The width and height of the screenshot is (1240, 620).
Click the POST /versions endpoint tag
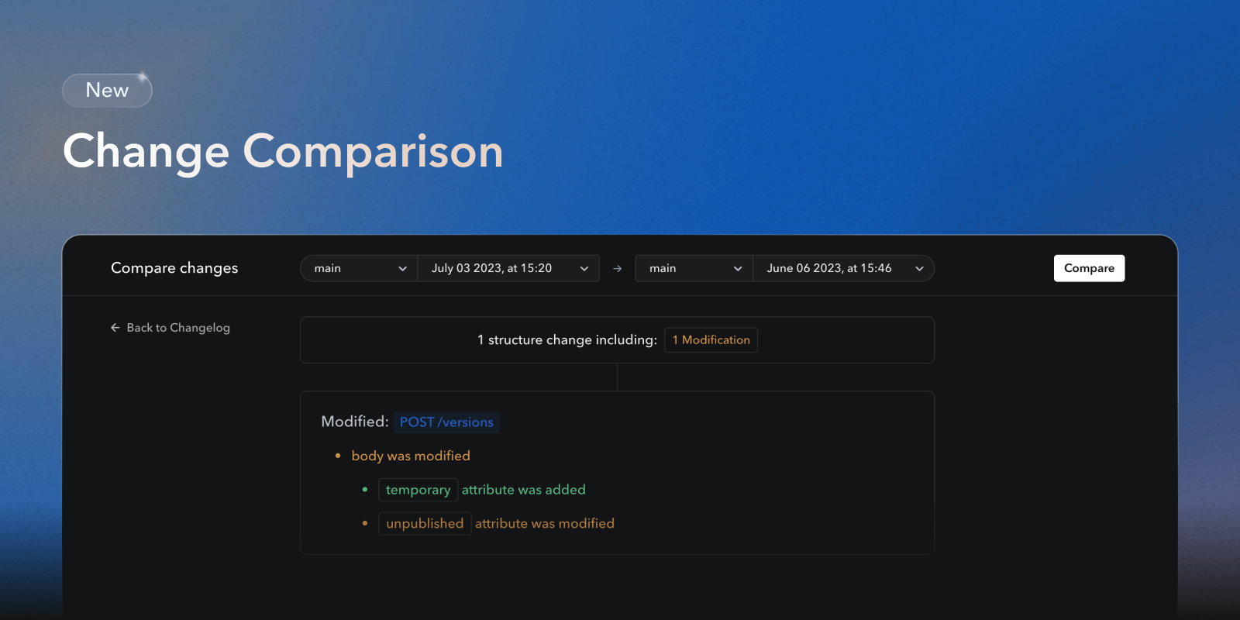[x=446, y=422]
